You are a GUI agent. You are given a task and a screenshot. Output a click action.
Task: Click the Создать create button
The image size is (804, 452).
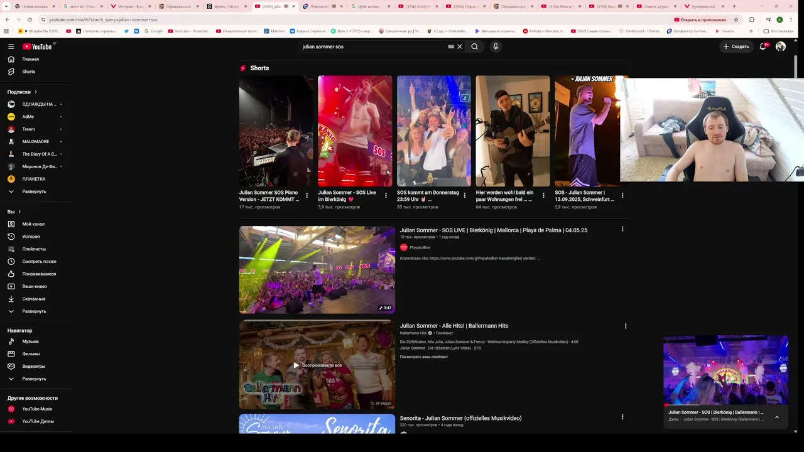tap(736, 46)
